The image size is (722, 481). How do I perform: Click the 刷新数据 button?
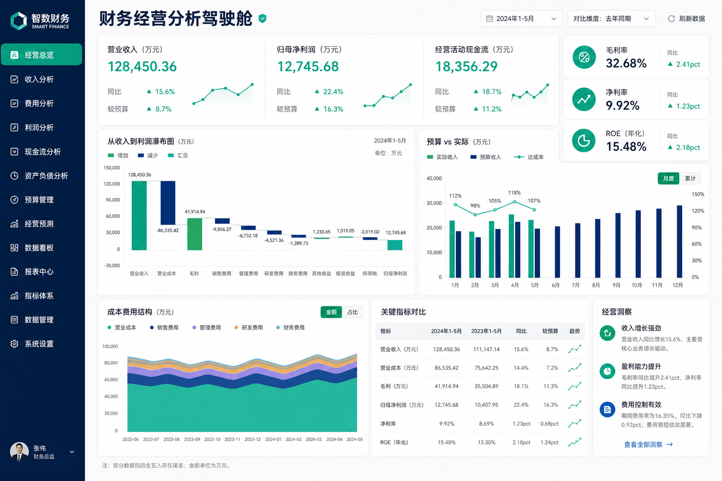pos(686,19)
